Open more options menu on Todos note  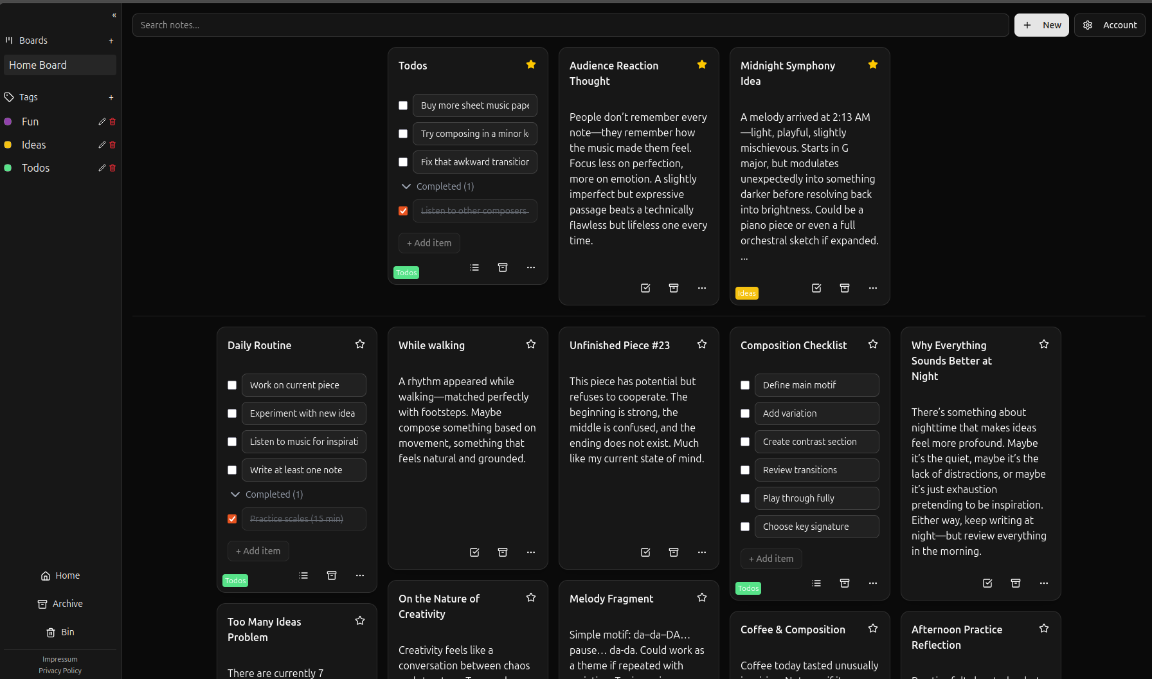531,267
